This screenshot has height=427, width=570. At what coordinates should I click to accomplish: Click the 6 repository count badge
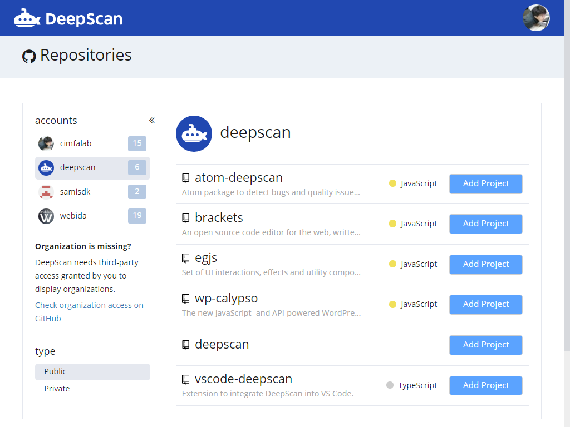pyautogui.click(x=137, y=167)
